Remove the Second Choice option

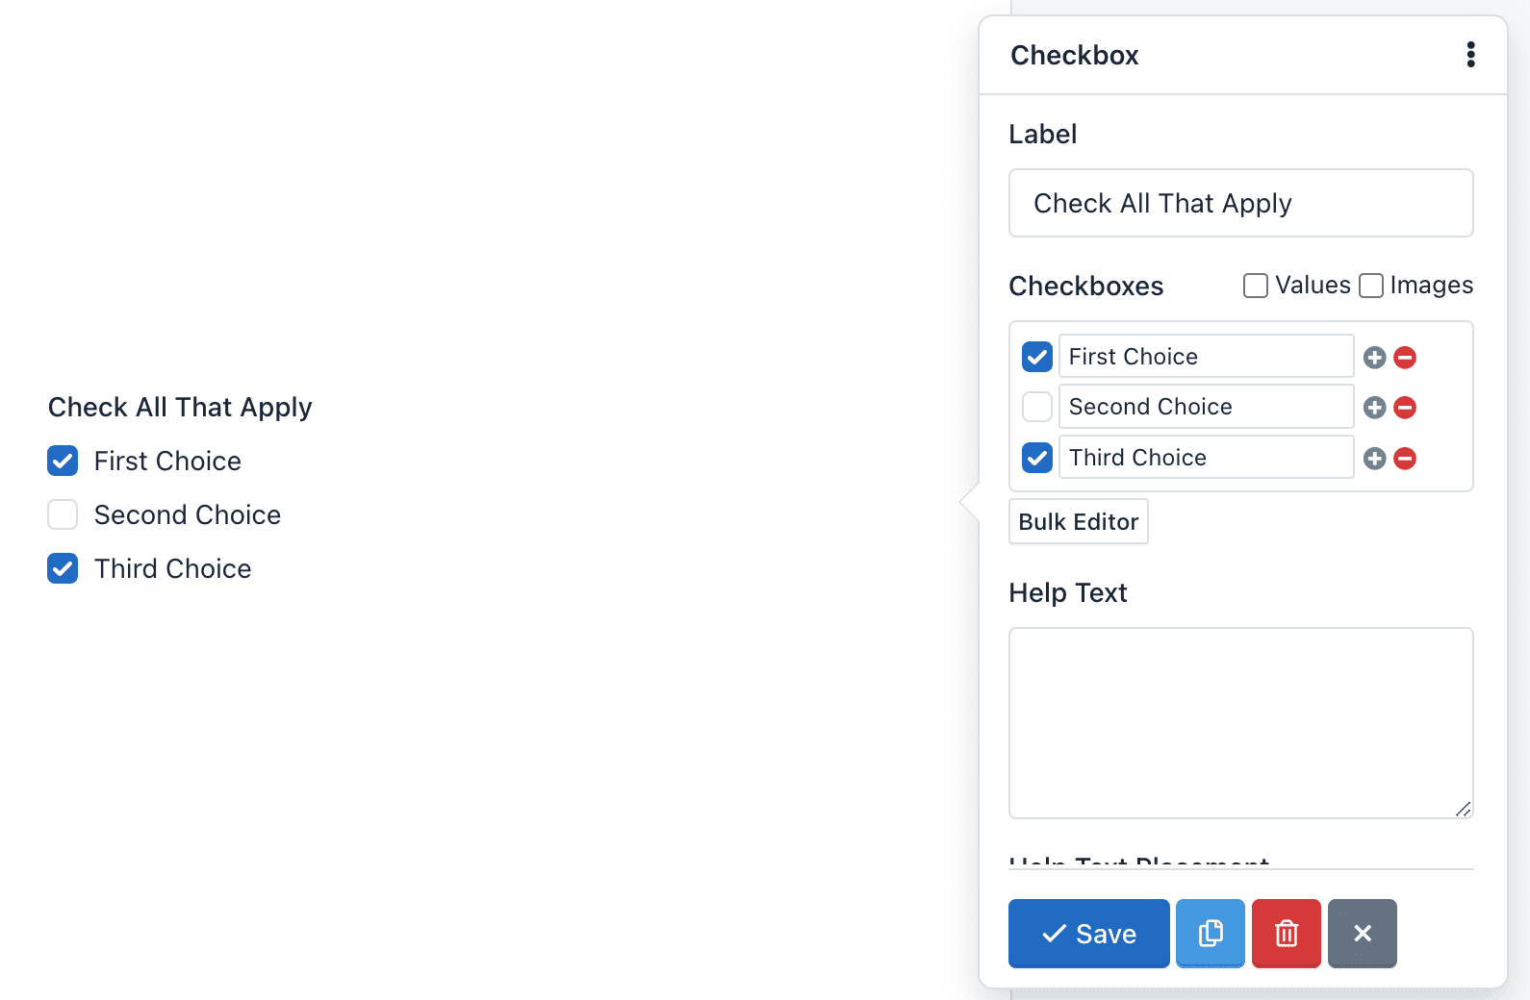[1405, 408]
